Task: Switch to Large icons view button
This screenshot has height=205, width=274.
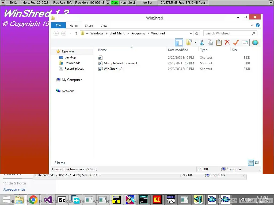Action: point(257,163)
